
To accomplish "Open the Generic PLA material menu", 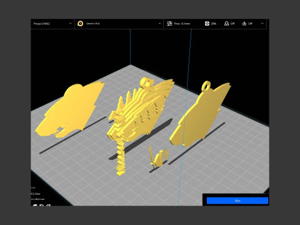I will (x=119, y=24).
